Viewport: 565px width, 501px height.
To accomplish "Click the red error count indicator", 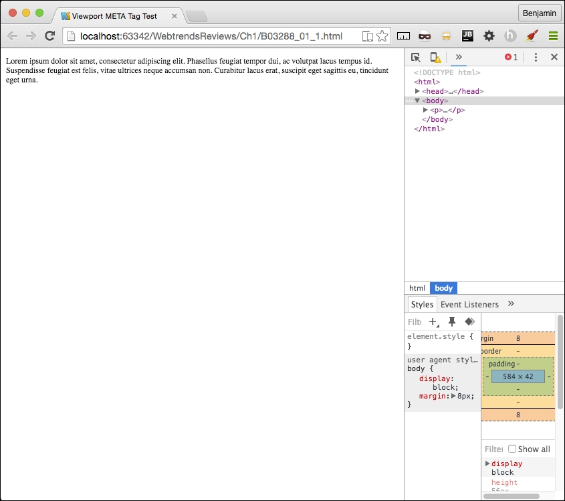I will pos(512,58).
